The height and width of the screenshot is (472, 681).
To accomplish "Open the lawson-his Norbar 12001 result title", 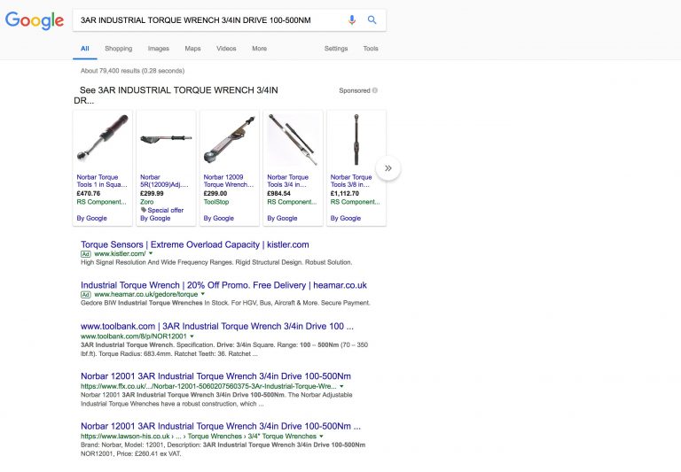I will [221, 426].
